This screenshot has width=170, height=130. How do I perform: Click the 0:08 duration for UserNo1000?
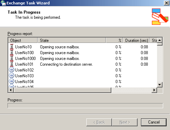tap(144, 59)
